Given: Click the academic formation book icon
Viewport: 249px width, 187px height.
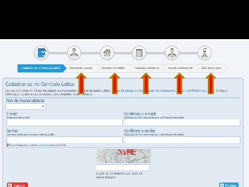Looking at the screenshot, I should point(139,53).
